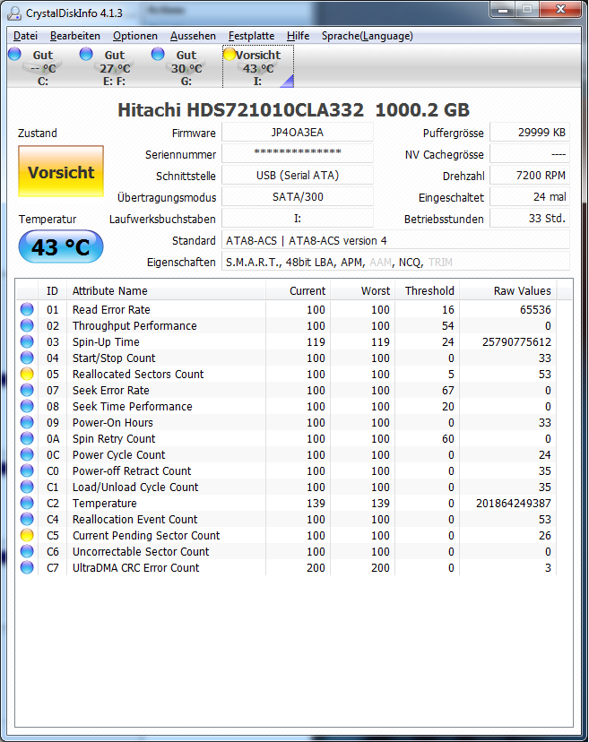
Task: Click the Raw Values column header
Action: coord(508,290)
